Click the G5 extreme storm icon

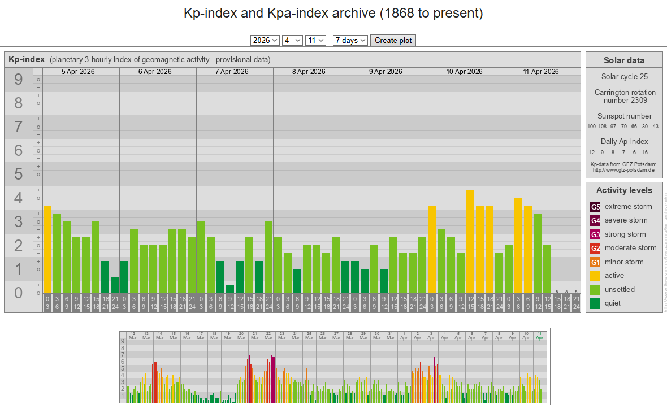coord(595,207)
